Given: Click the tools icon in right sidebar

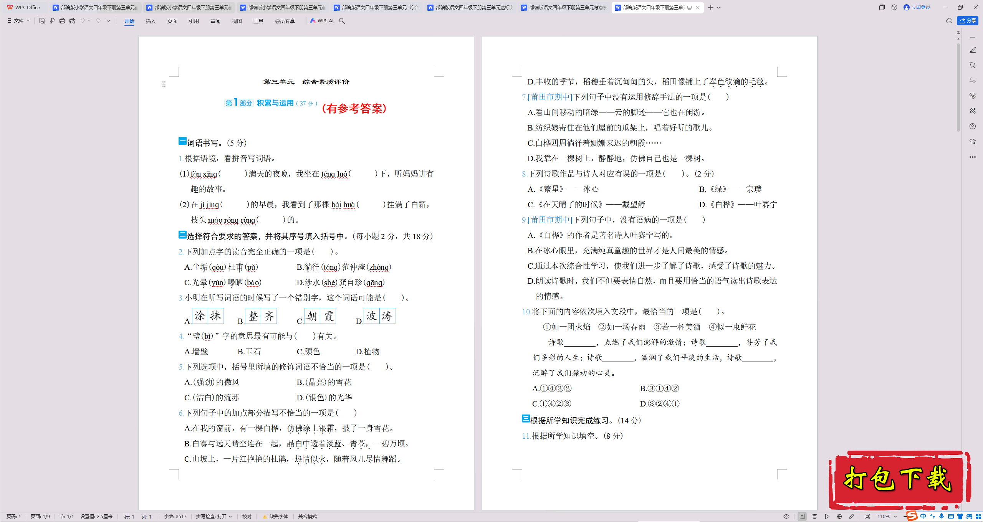Looking at the screenshot, I should 972,111.
